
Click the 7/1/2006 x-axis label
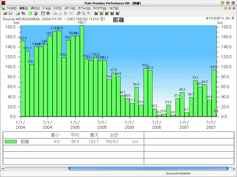(x=156, y=125)
